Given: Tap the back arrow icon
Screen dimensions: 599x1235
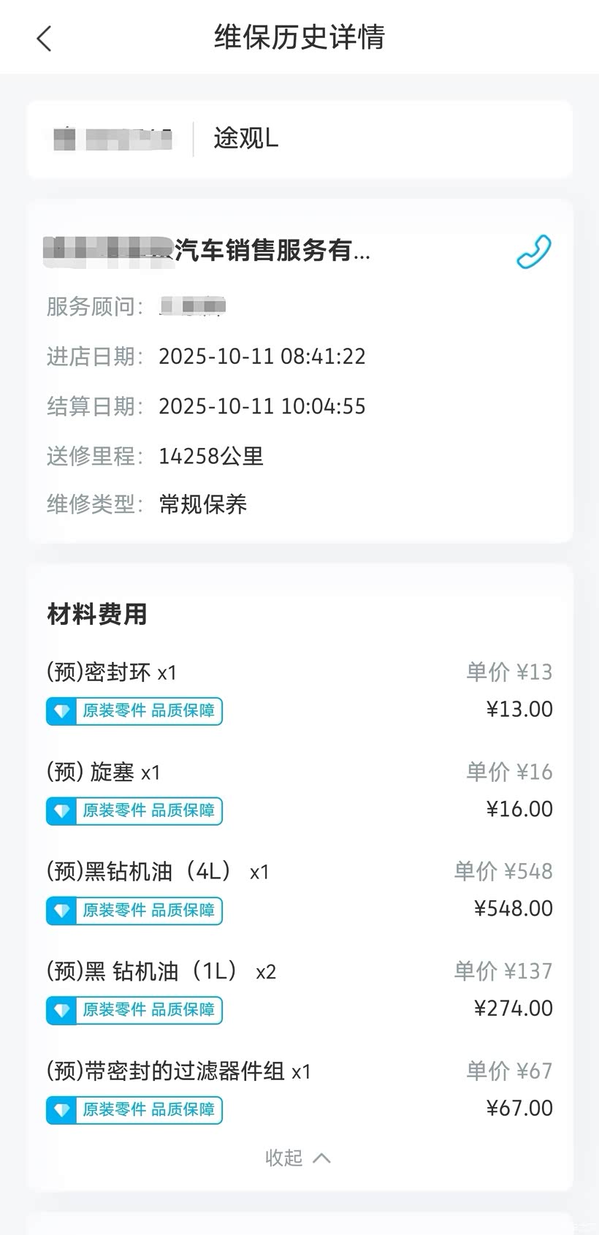Looking at the screenshot, I should coord(44,38).
